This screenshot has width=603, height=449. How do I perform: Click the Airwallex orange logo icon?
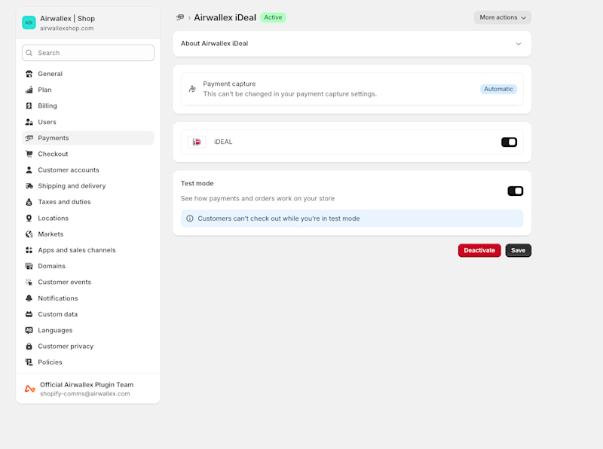point(30,389)
